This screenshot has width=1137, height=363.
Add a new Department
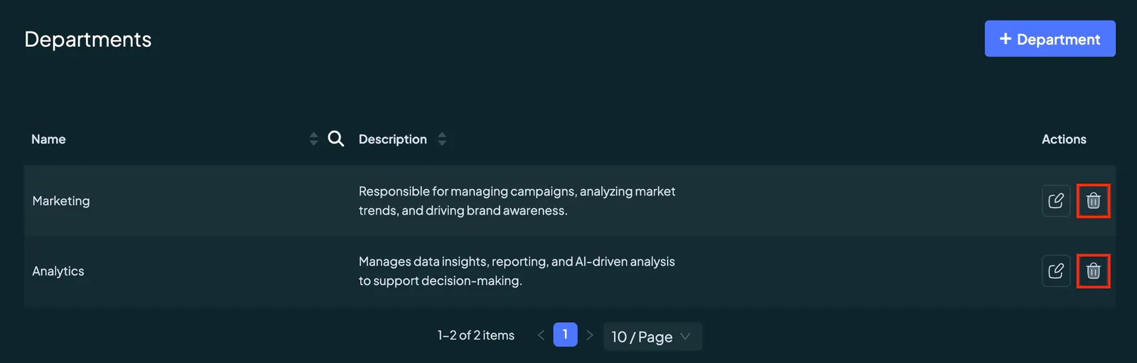pos(1050,39)
